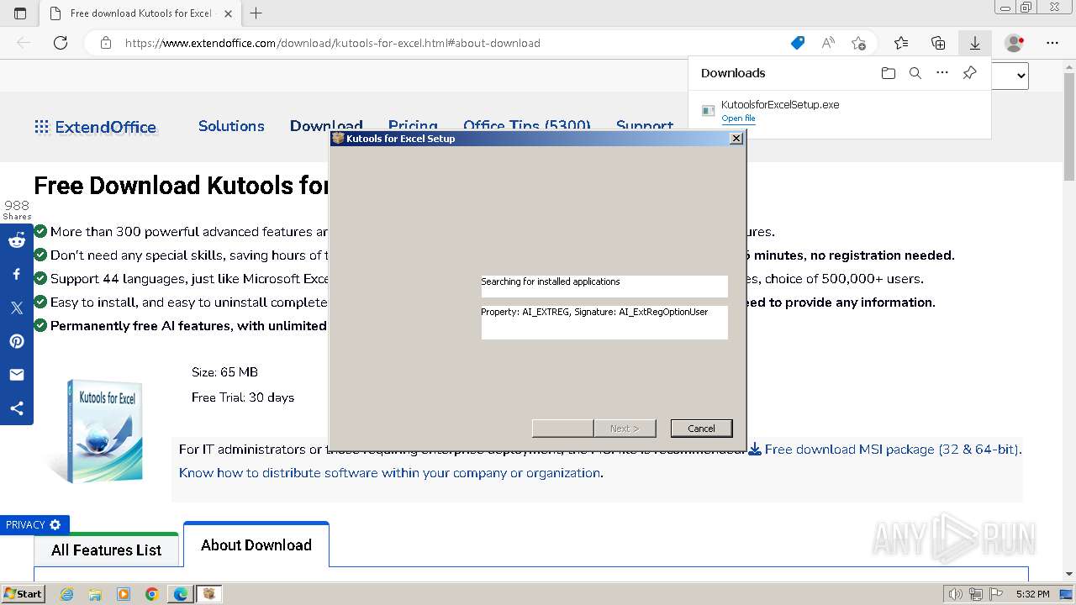
Task: Share page on Reddit
Action: click(x=17, y=241)
